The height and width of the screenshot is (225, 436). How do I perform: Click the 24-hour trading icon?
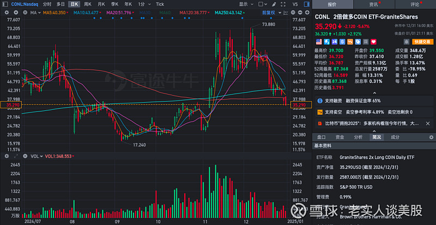(x=335, y=42)
